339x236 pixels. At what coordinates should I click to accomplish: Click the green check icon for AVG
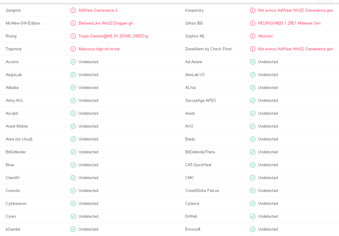pyautogui.click(x=252, y=126)
